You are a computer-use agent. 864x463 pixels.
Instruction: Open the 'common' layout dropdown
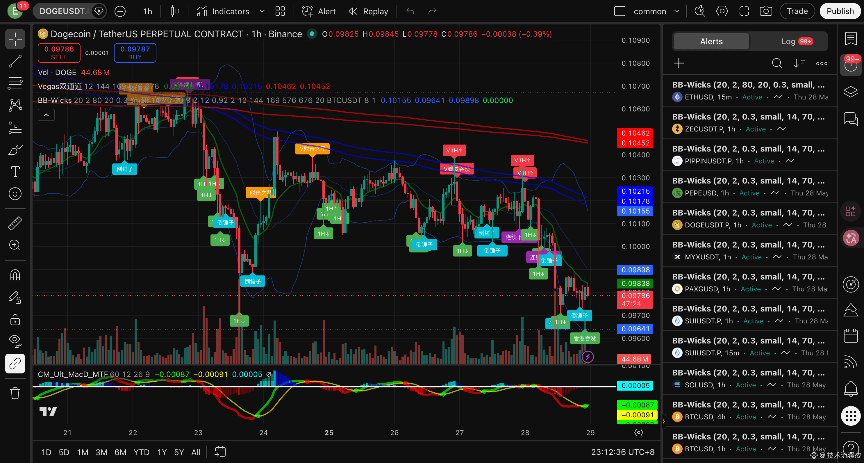(656, 11)
